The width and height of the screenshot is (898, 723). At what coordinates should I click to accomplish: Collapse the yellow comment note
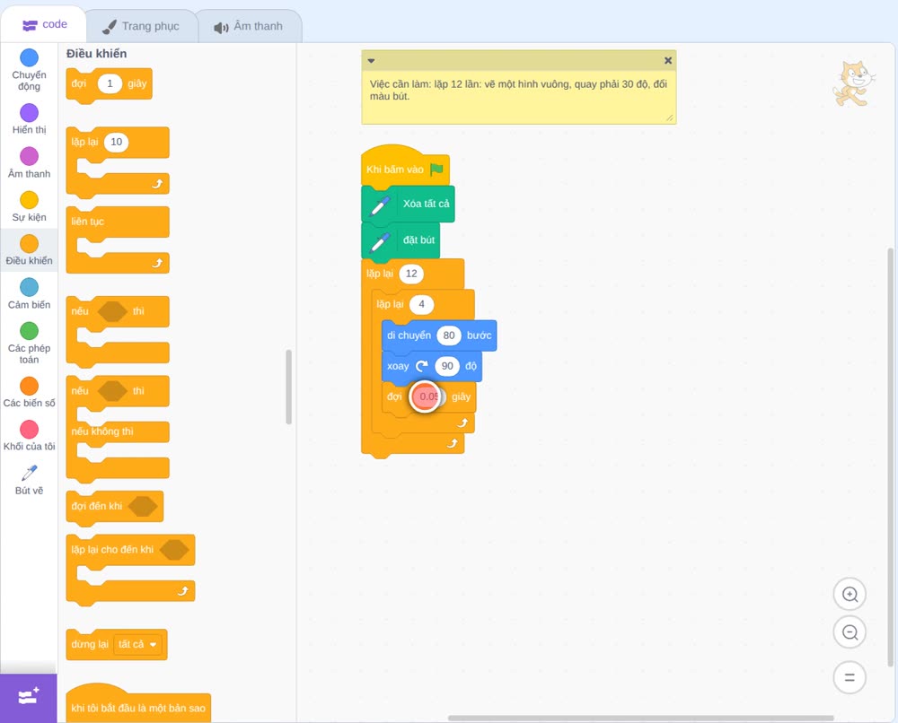pyautogui.click(x=371, y=61)
